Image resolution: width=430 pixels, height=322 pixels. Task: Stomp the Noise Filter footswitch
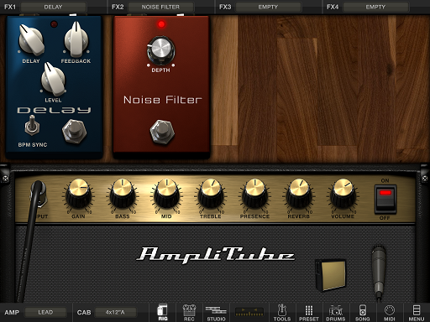pyautogui.click(x=162, y=132)
